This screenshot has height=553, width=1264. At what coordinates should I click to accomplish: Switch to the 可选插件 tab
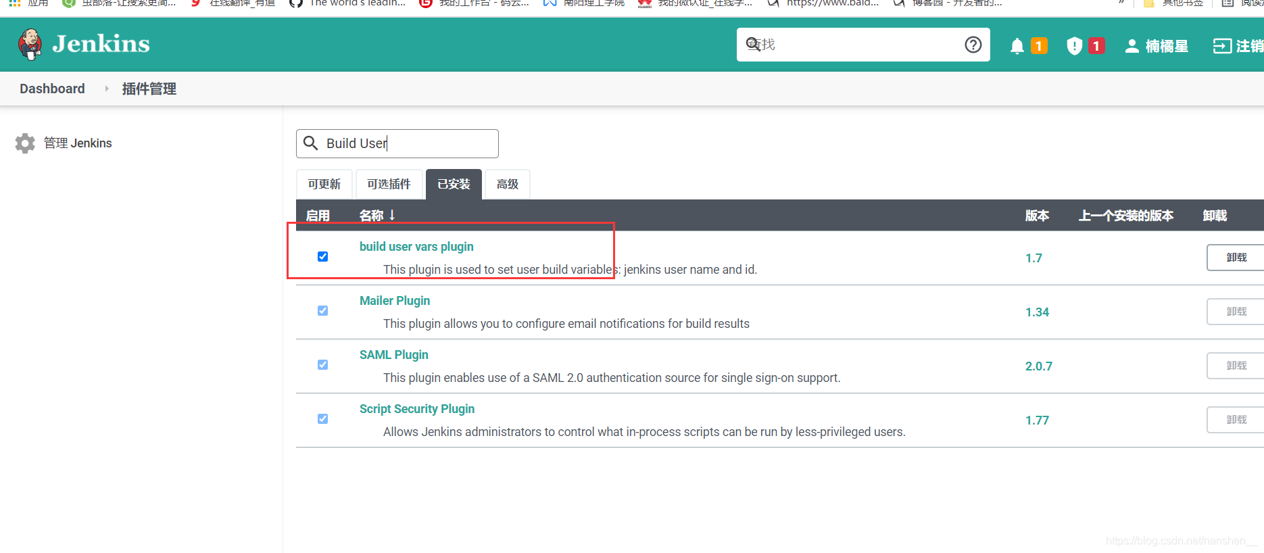389,184
